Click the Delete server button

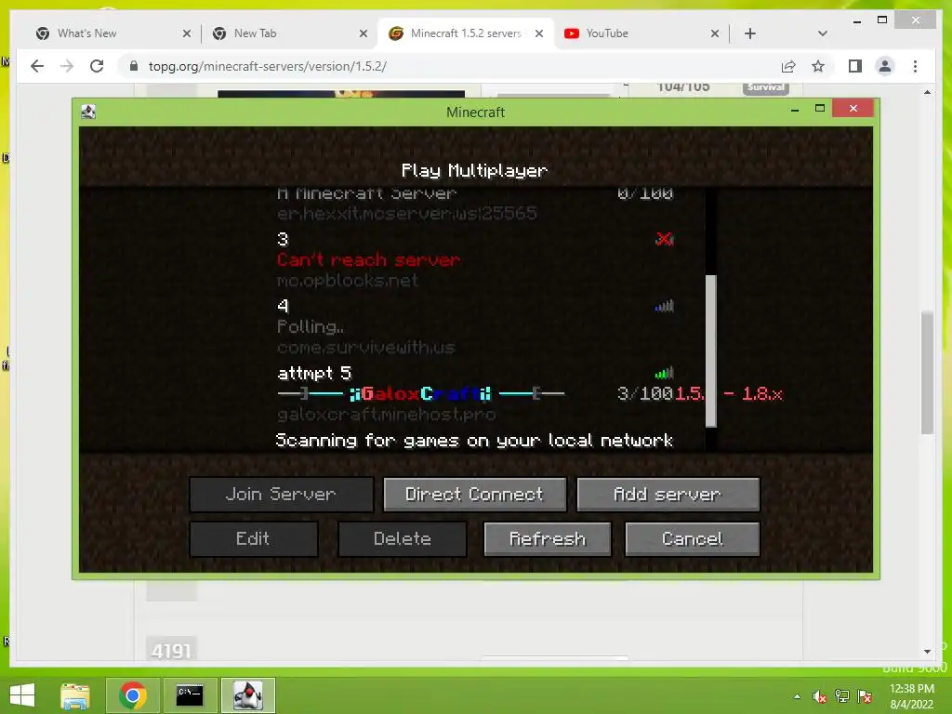(403, 539)
